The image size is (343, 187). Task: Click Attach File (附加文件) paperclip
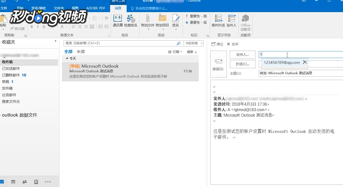pos(148,21)
